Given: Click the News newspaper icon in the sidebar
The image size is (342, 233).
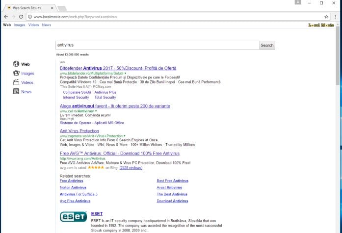Looking at the screenshot, I should (16, 91).
